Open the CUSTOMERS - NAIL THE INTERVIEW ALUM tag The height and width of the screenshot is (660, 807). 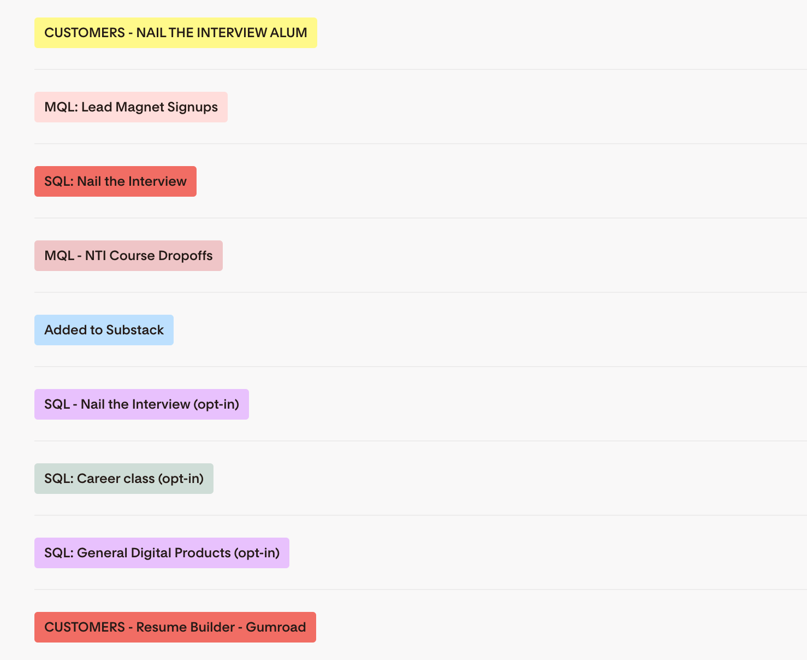coord(175,33)
